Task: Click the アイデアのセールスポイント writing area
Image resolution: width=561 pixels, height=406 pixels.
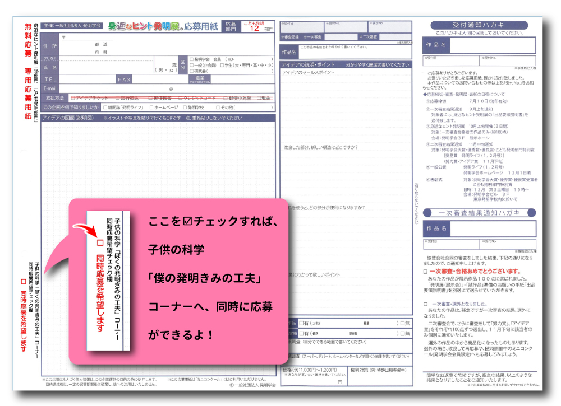Action: (345, 106)
